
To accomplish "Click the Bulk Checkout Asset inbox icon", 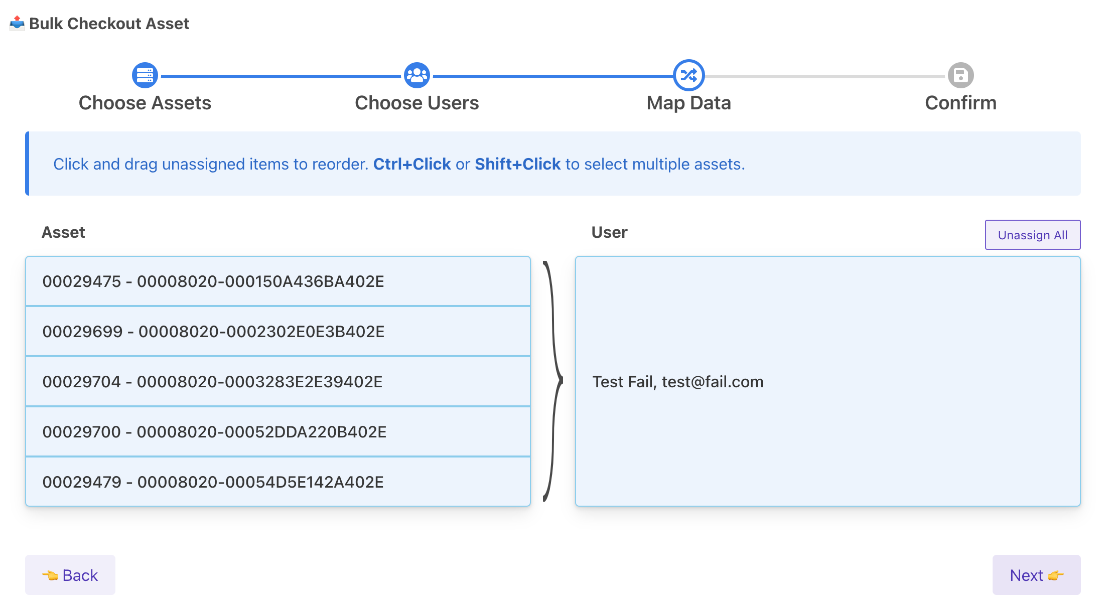I will [x=17, y=23].
